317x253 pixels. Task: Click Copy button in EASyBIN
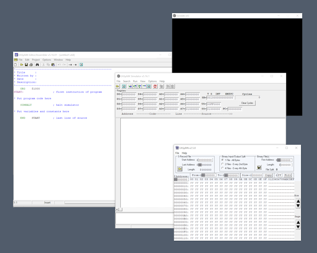coord(268,175)
